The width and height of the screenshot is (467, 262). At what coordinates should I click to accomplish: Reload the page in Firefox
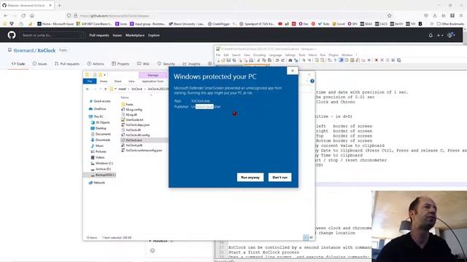click(23, 15)
